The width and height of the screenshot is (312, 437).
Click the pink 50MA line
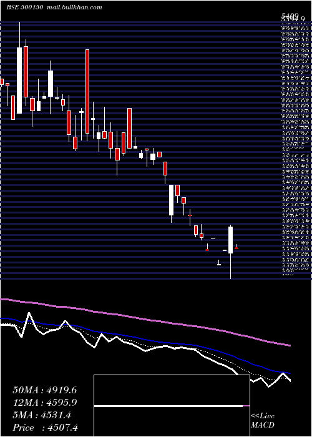pos(145,319)
